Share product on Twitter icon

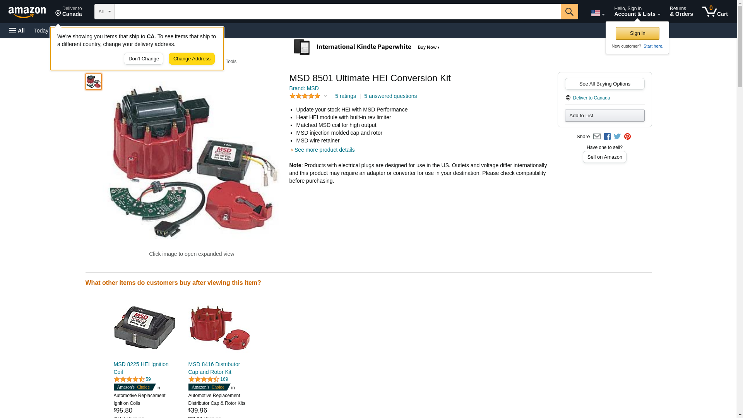(617, 136)
